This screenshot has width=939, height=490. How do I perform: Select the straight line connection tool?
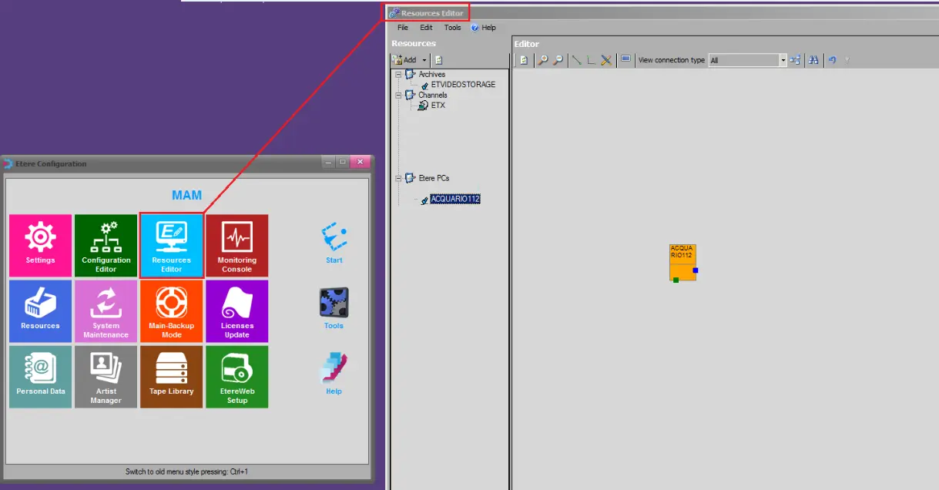[x=576, y=60]
